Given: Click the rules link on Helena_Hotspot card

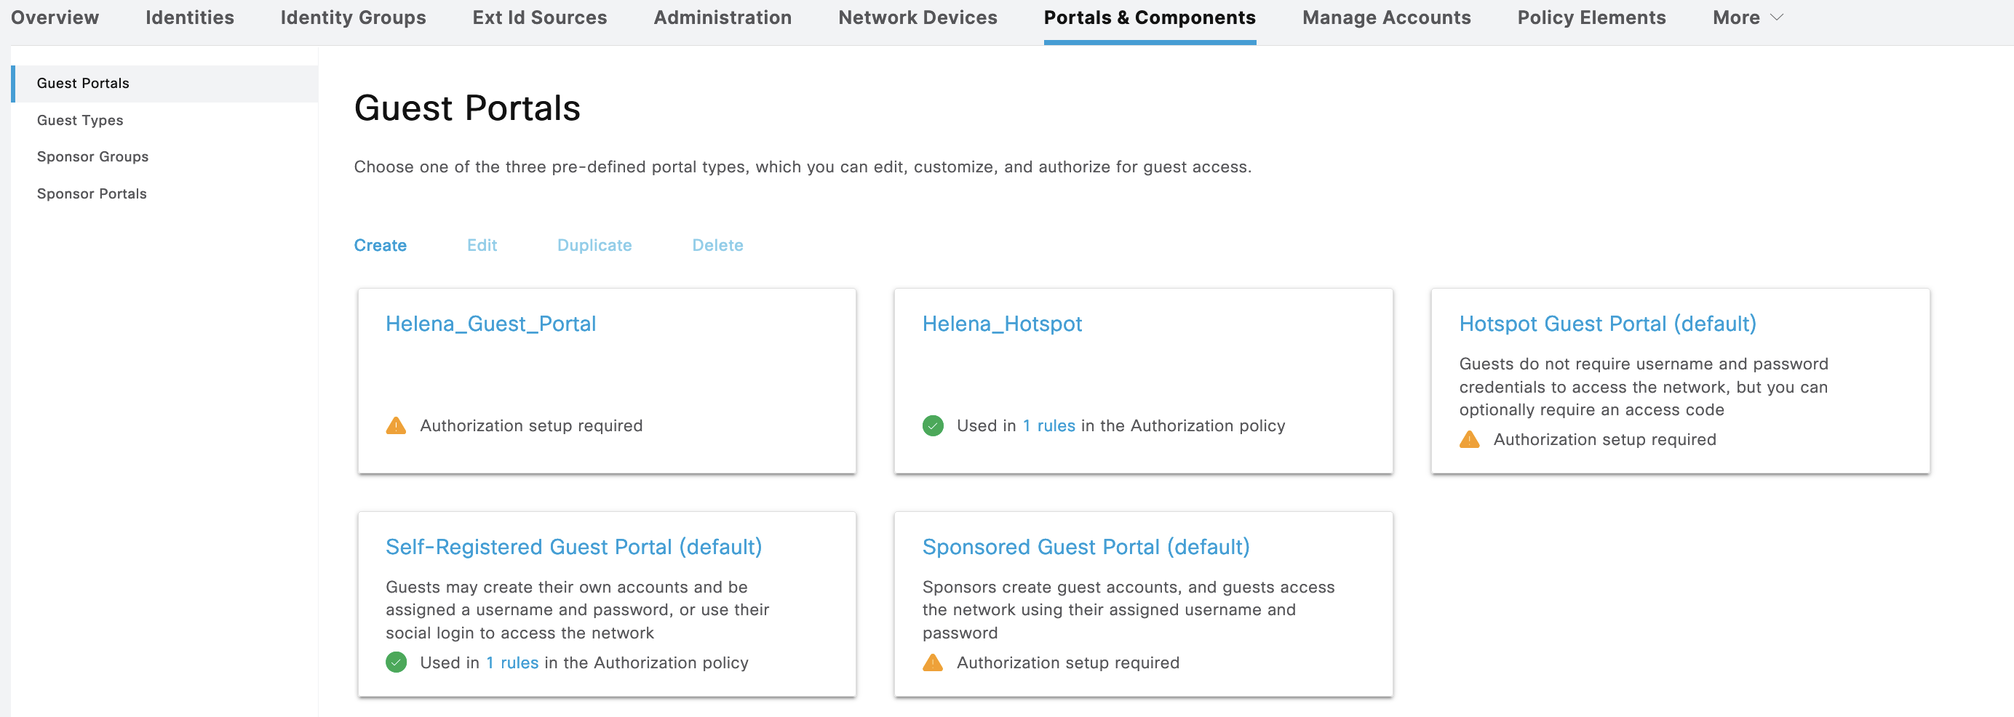Looking at the screenshot, I should (1056, 425).
